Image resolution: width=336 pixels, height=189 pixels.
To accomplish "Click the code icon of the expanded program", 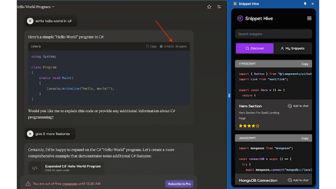I will point(35,168).
